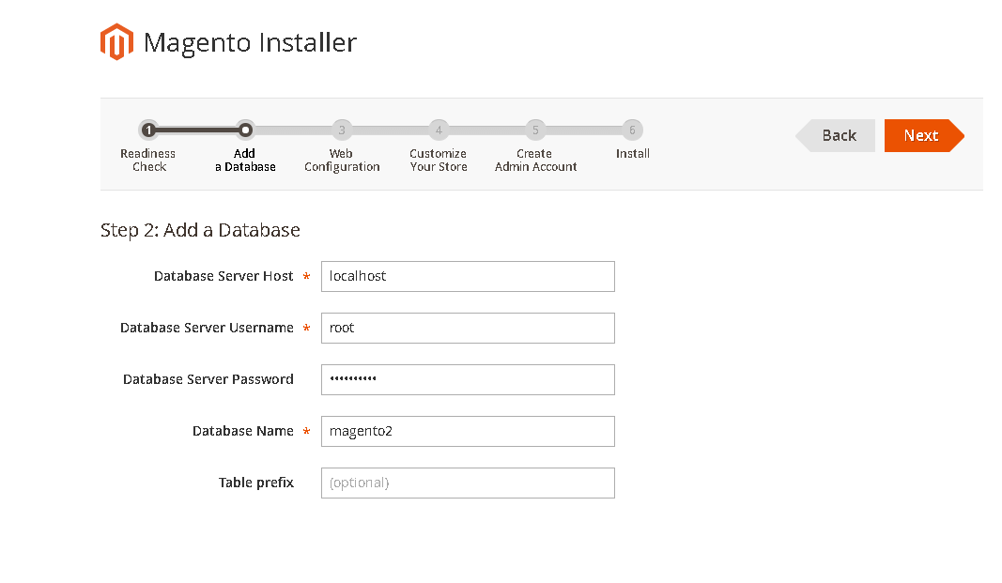Click the Magento Installer title text

coord(250,43)
